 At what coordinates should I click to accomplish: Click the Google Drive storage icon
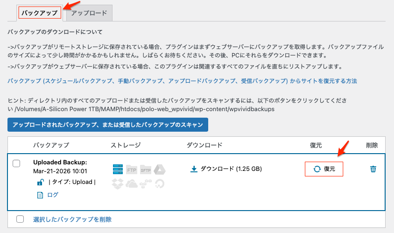(x=160, y=169)
